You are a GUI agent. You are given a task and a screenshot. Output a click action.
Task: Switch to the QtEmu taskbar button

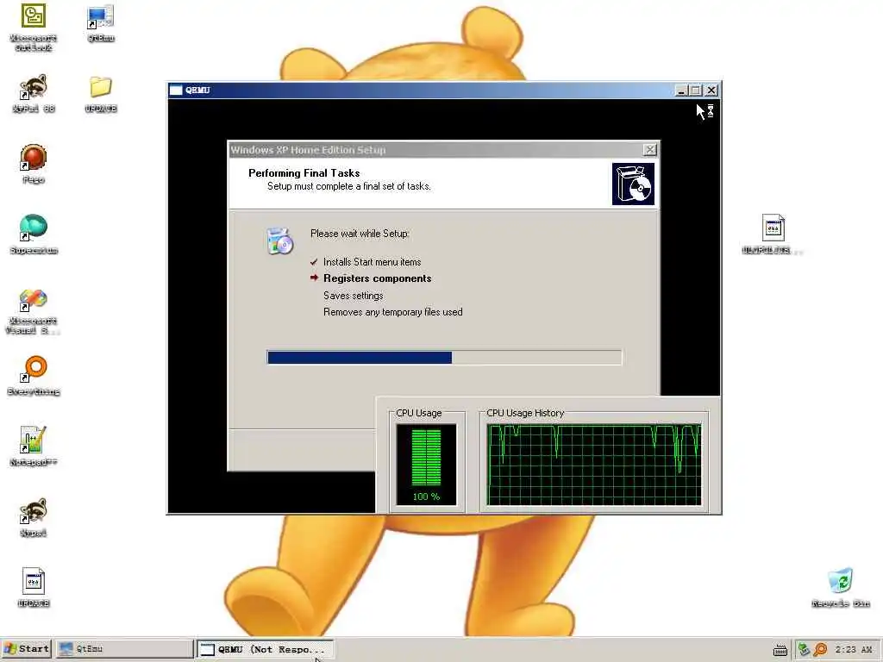[125, 649]
